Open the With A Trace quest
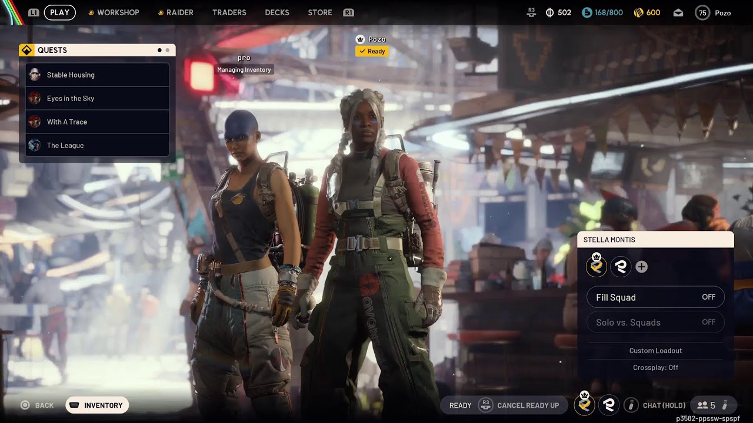753x423 pixels. pyautogui.click(x=98, y=122)
